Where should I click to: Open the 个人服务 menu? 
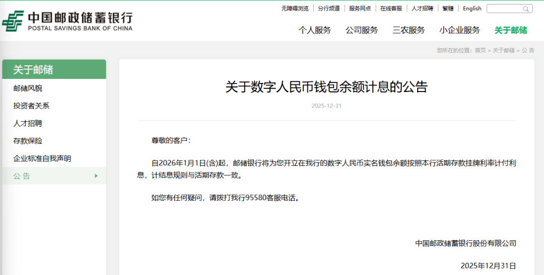(314, 30)
